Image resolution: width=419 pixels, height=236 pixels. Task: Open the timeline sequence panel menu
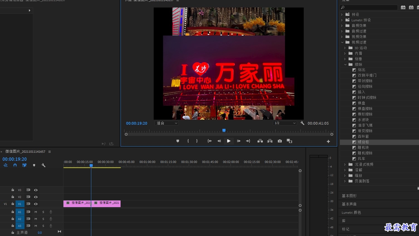point(50,152)
